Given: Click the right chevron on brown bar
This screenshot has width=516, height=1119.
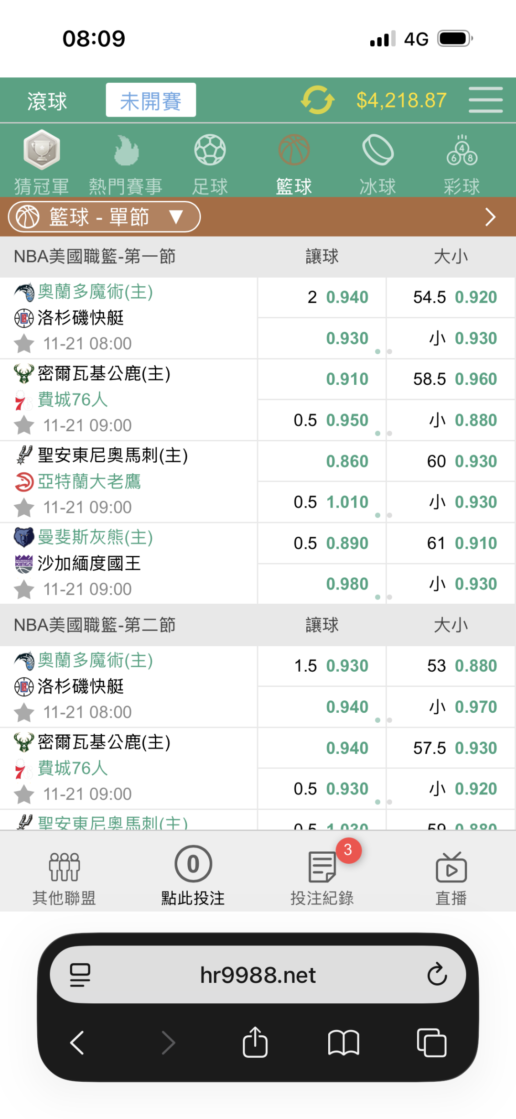Looking at the screenshot, I should (490, 217).
